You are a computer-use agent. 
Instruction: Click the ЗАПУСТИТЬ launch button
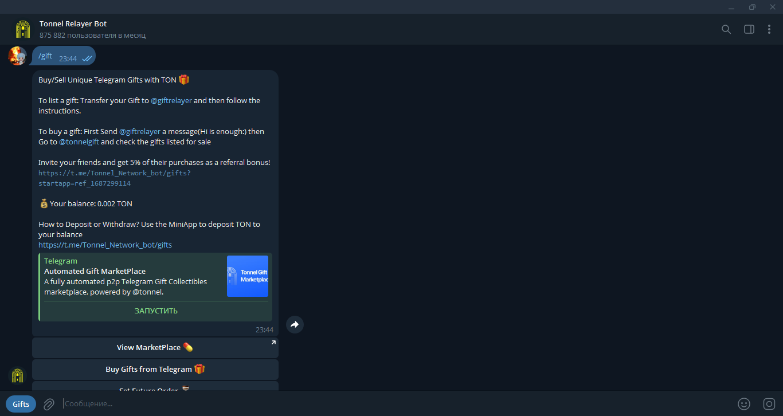click(156, 311)
